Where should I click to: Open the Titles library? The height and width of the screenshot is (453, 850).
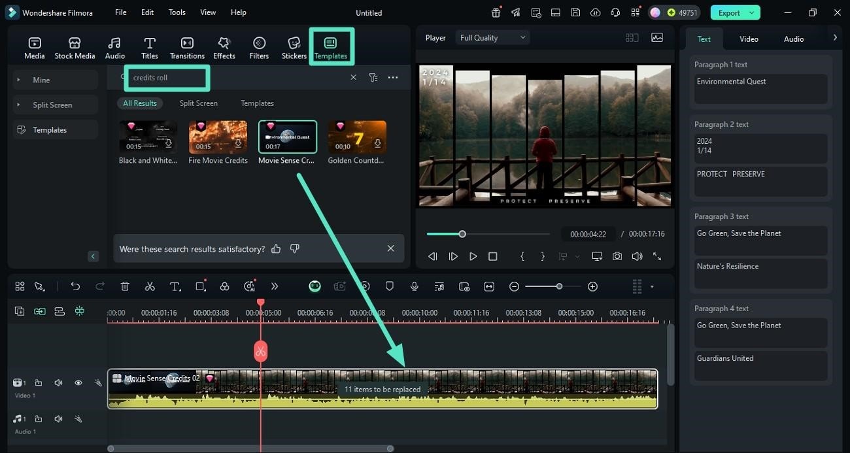[x=150, y=48]
